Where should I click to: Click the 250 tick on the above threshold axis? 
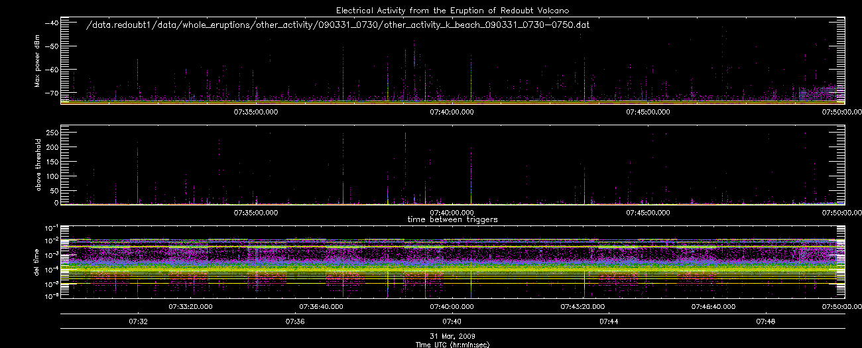(x=52, y=133)
